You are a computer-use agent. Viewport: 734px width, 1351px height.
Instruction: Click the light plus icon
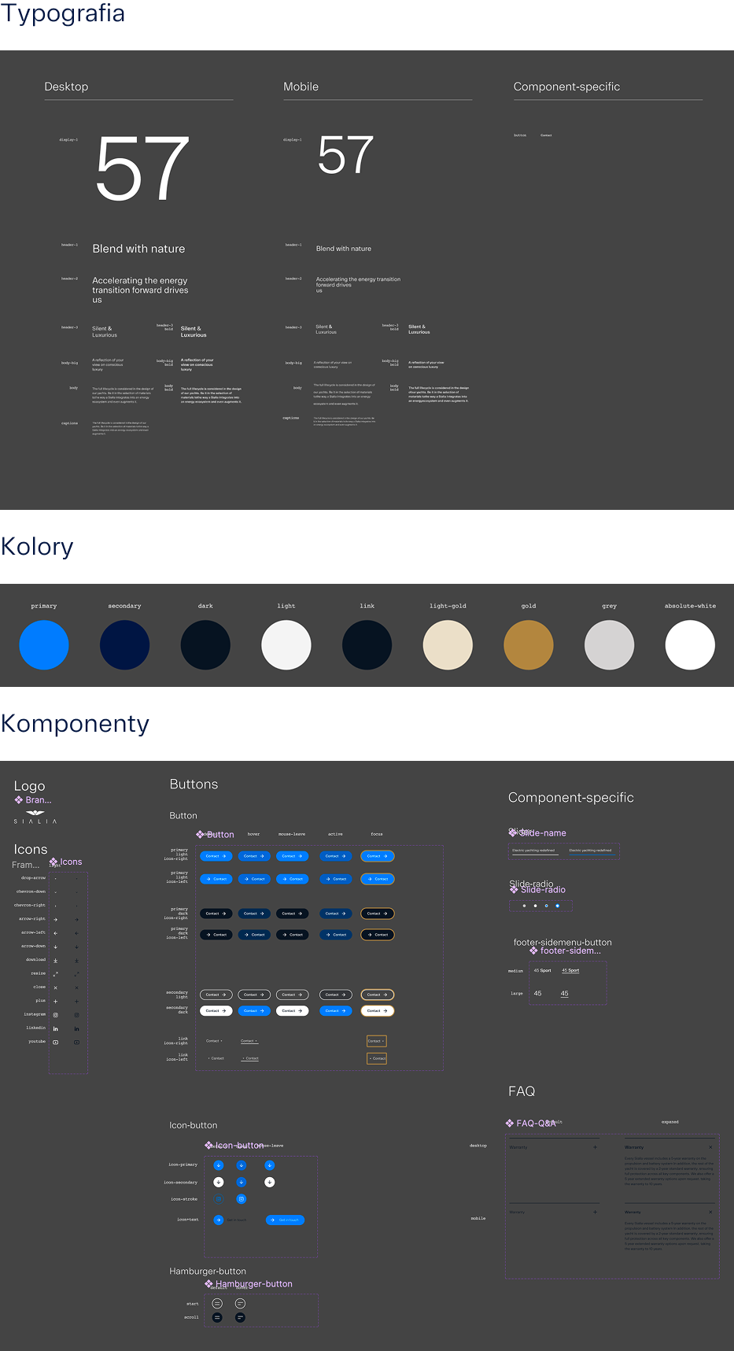[x=55, y=1001]
